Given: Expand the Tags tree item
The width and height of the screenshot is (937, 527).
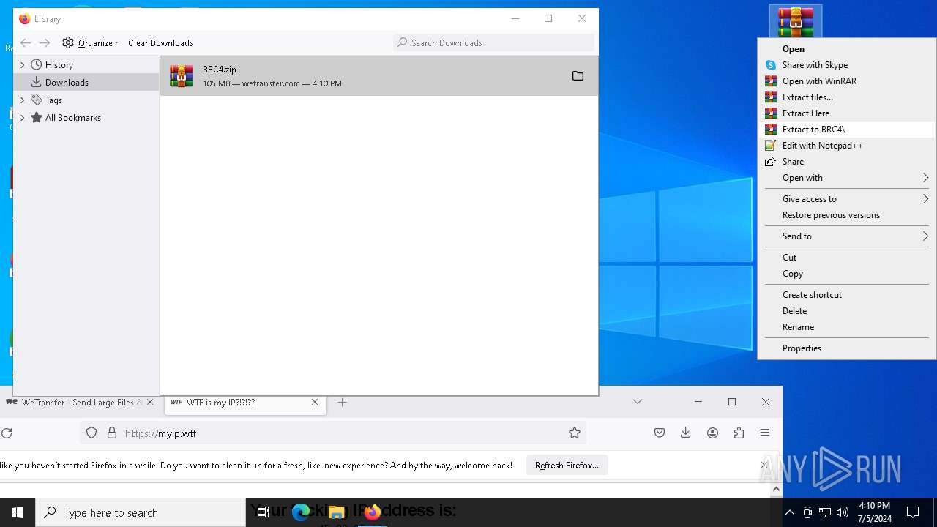Looking at the screenshot, I should pos(22,100).
